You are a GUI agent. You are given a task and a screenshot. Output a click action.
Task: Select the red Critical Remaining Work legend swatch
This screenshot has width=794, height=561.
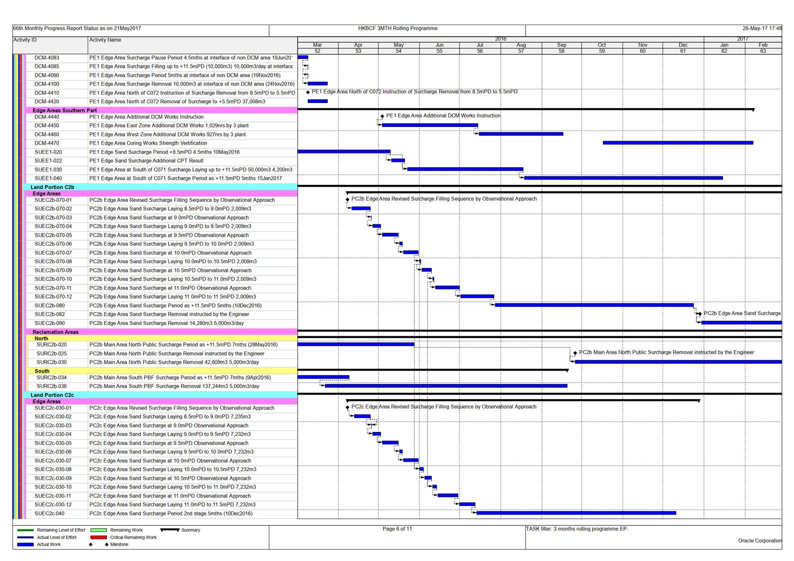(99, 538)
